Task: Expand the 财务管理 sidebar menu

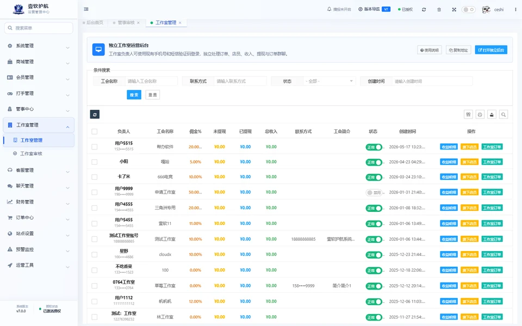Action: click(x=39, y=202)
